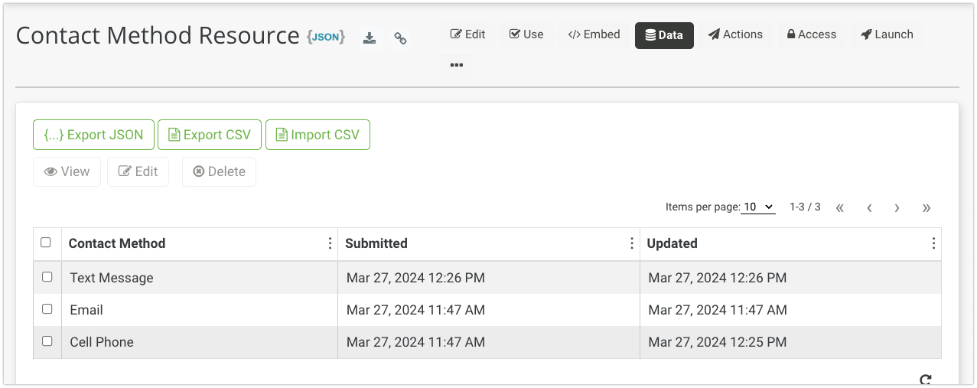Switch to the Actions tab
Image resolution: width=977 pixels, height=388 pixels.
pyautogui.click(x=735, y=34)
